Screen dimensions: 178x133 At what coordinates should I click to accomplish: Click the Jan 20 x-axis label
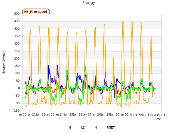[22, 114]
